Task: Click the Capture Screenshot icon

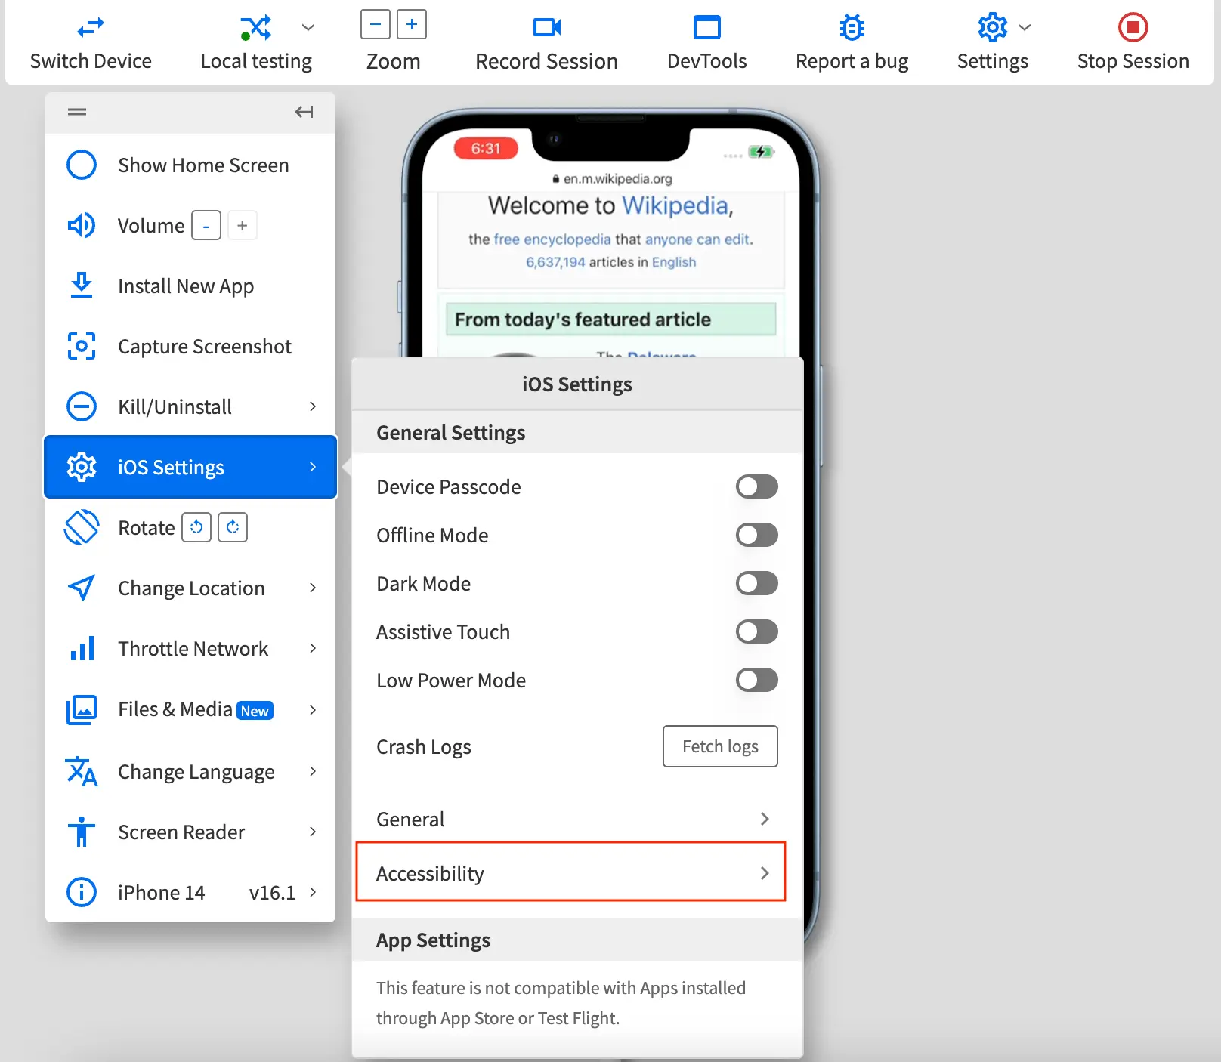Action: (82, 346)
